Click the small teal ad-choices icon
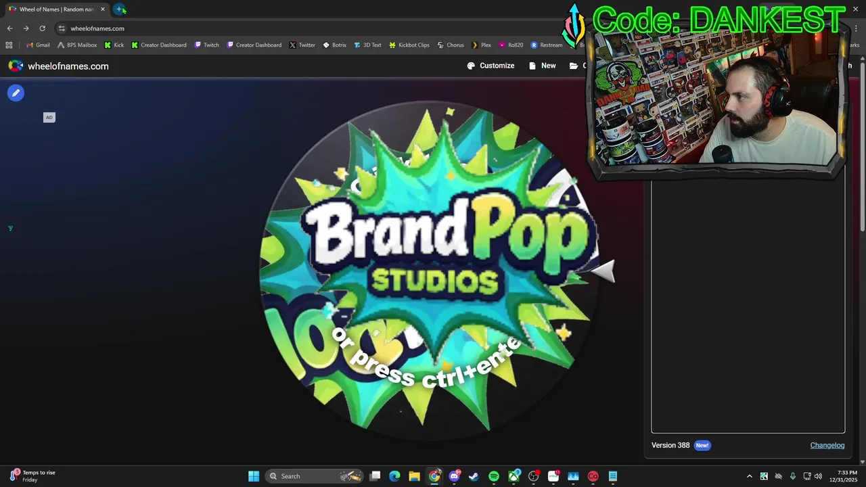The image size is (866, 487). [x=10, y=229]
